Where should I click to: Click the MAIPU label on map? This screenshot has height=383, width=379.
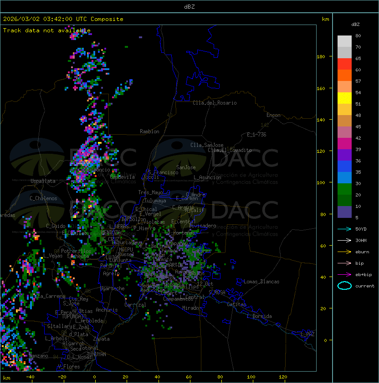(x=126, y=250)
